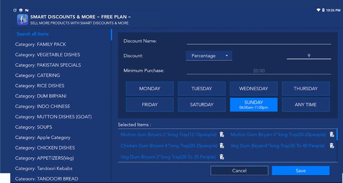The image size is (343, 183).
Task: Remove Mutton dum Biryani 2"long Tray item
Action: click(222, 134)
